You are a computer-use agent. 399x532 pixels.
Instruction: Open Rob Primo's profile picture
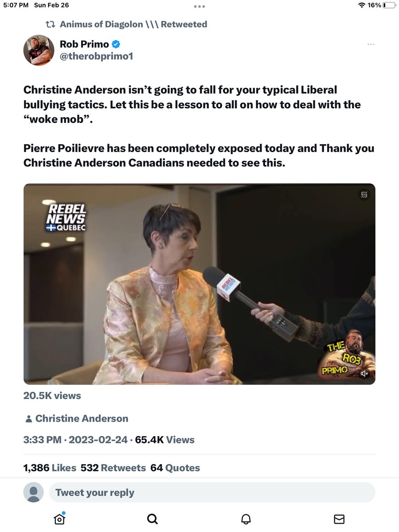click(39, 50)
